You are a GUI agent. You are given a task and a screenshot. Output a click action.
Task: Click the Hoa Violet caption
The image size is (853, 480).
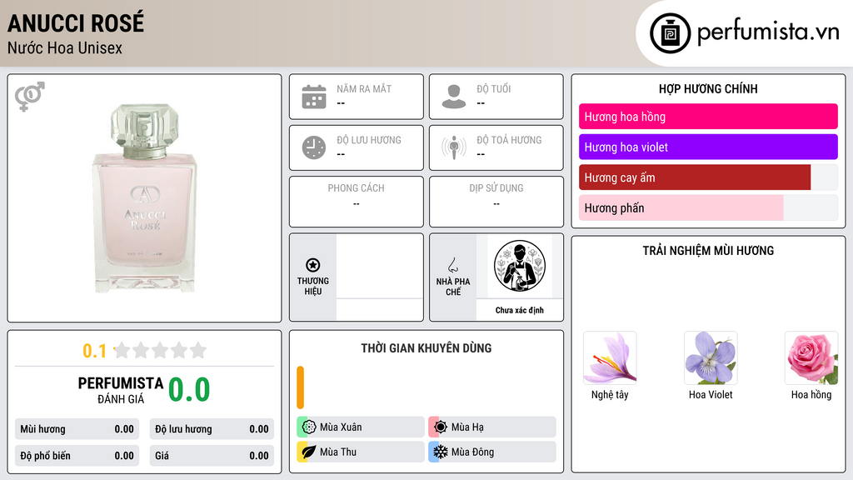point(711,394)
